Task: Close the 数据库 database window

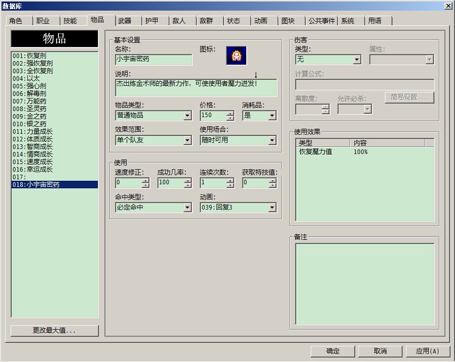Action: [448, 6]
